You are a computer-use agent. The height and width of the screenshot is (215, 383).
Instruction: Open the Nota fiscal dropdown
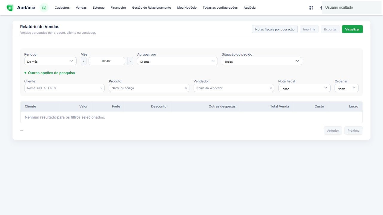coord(304,88)
